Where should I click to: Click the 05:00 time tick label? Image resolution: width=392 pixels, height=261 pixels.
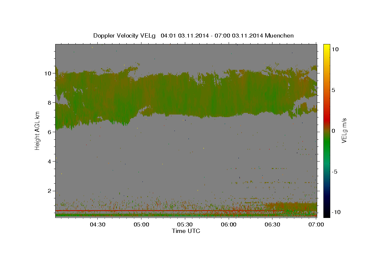(x=141, y=225)
